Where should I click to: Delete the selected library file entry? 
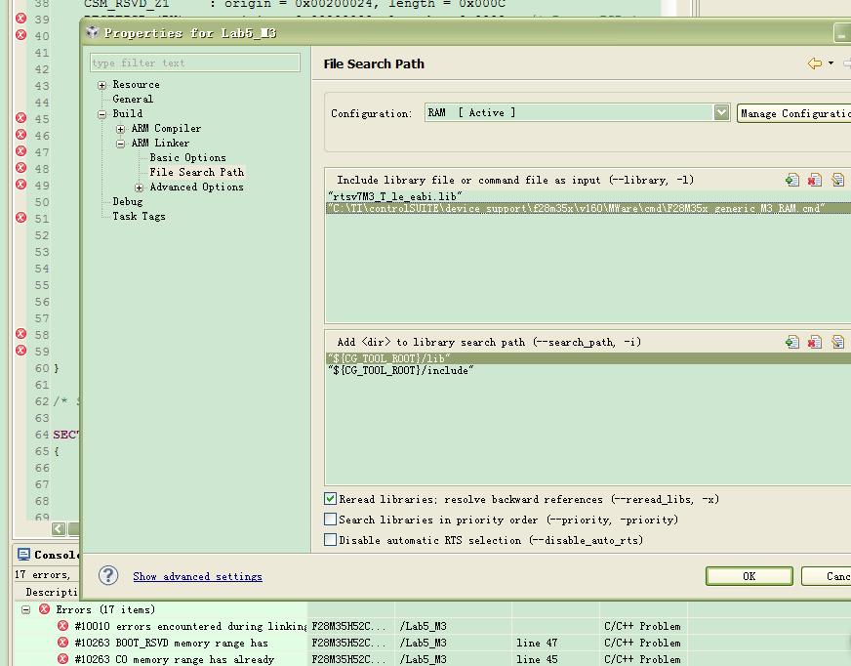point(815,180)
